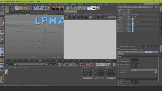The height and width of the screenshot is (91, 162).
Task: Go to start of animation
Action: point(59,64)
